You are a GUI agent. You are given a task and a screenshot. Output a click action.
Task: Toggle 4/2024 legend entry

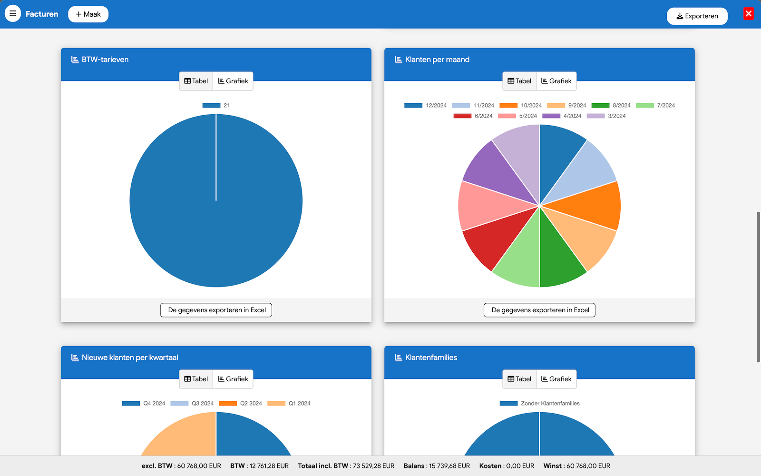pyautogui.click(x=562, y=116)
